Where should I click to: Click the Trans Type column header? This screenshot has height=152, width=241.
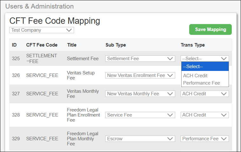pos(193,45)
